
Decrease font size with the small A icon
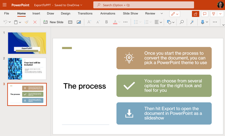pos(98,22)
